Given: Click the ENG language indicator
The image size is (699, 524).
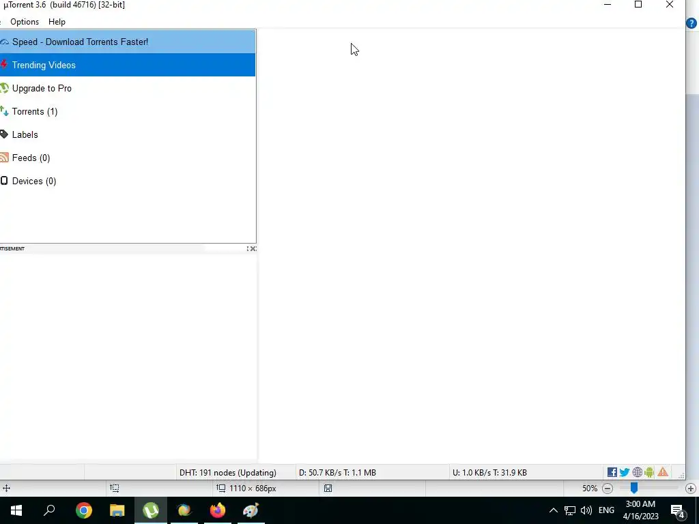Looking at the screenshot, I should 606,510.
